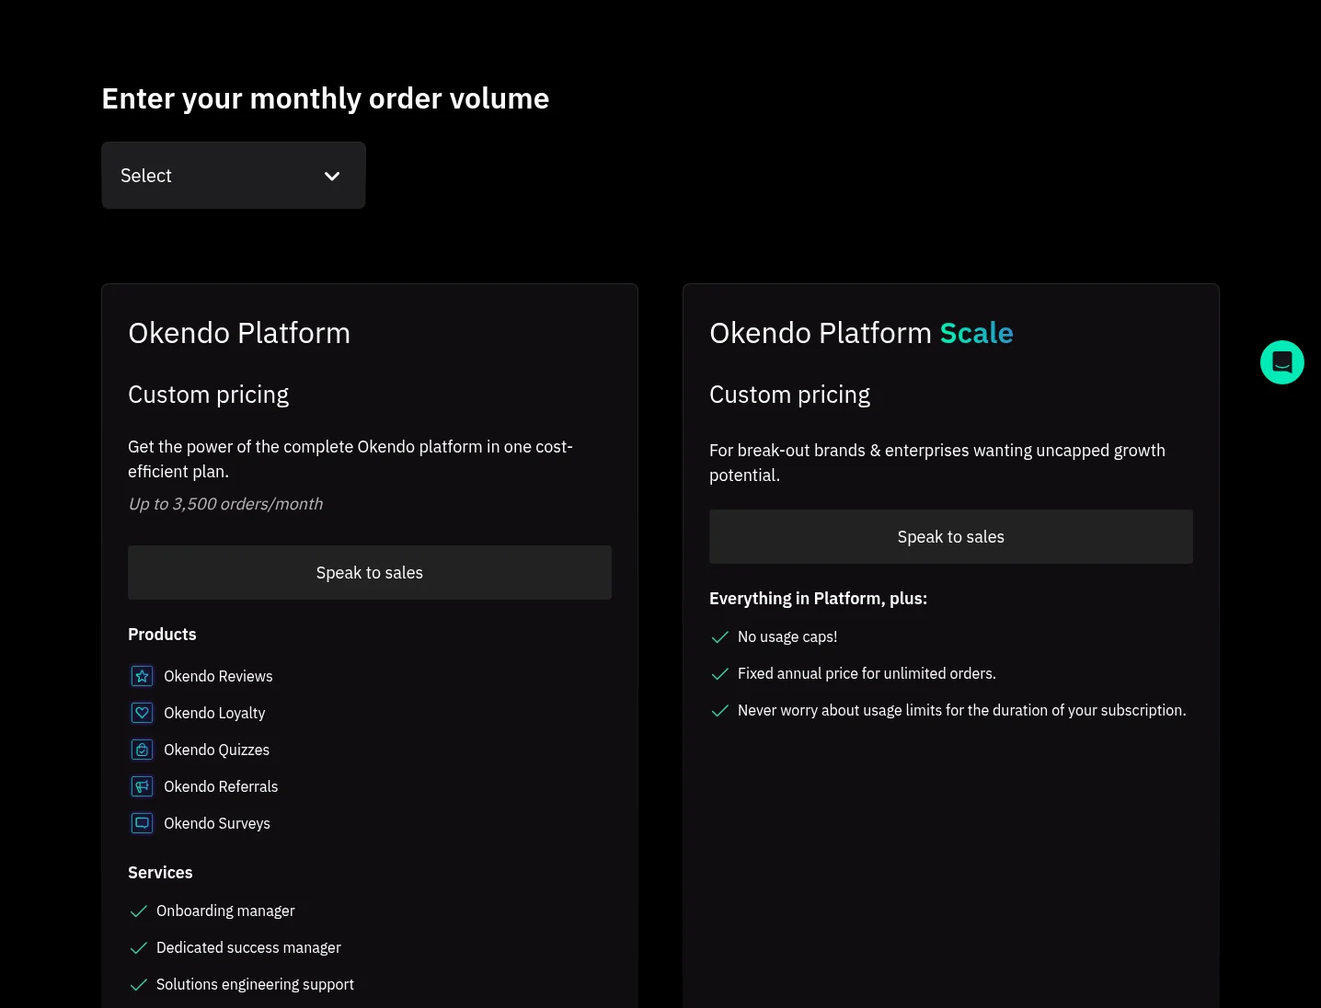This screenshot has height=1008, width=1321.
Task: Click the Okendo Reviews star icon
Action: click(142, 676)
